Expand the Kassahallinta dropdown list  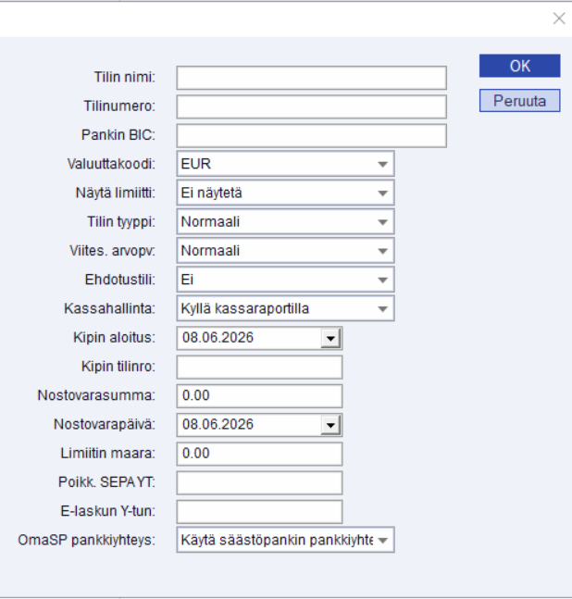tap(285, 308)
